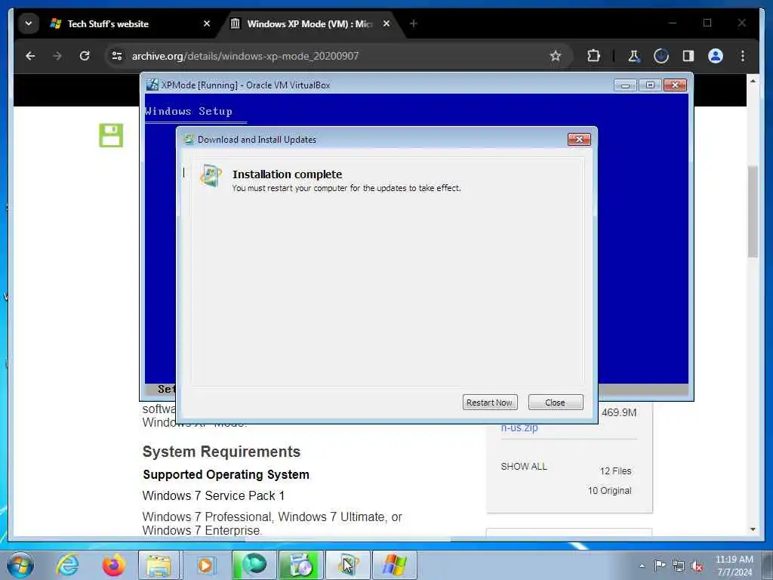Viewport: 773px width, 580px height.
Task: Click the Windows Update icon beside Installation complete
Action: [211, 175]
